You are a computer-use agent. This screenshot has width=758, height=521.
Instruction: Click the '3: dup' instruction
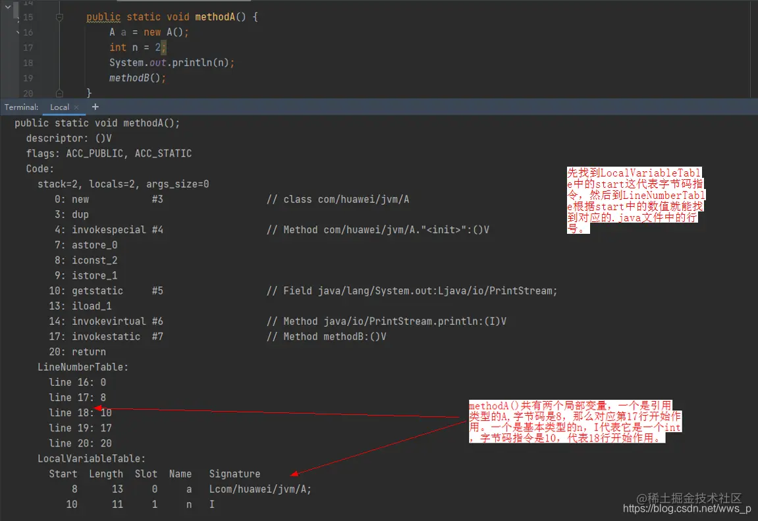point(72,215)
